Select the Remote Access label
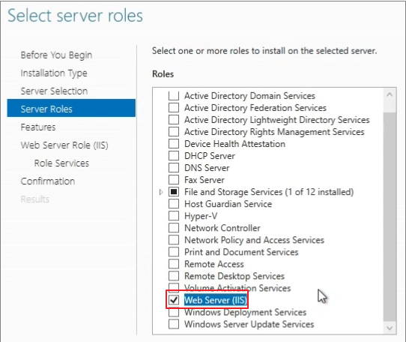The image size is (406, 342). click(x=214, y=264)
